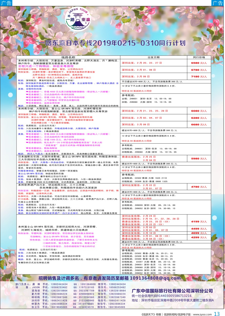Screen dimensions: 225x316
Task: Select departure line 深圳出发阪东：2月22日
Action: (x=139, y=185)
